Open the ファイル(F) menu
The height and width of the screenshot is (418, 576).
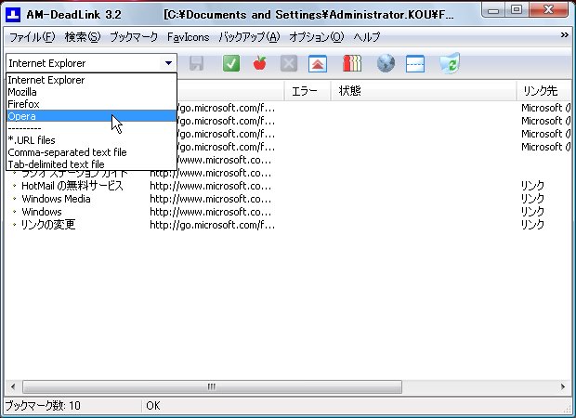click(32, 37)
